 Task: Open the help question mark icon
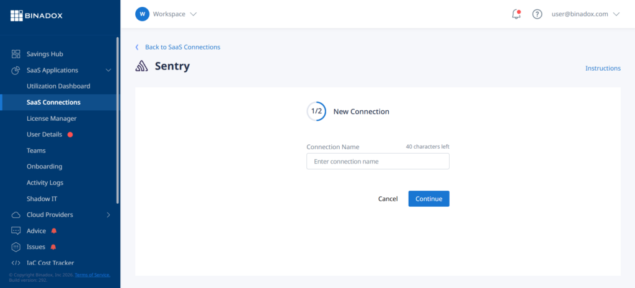537,14
